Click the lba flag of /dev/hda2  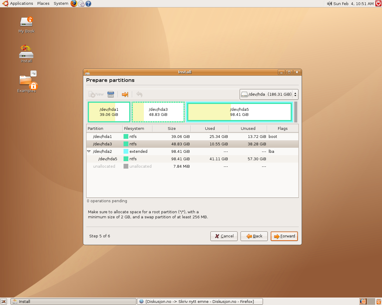pyautogui.click(x=271, y=152)
